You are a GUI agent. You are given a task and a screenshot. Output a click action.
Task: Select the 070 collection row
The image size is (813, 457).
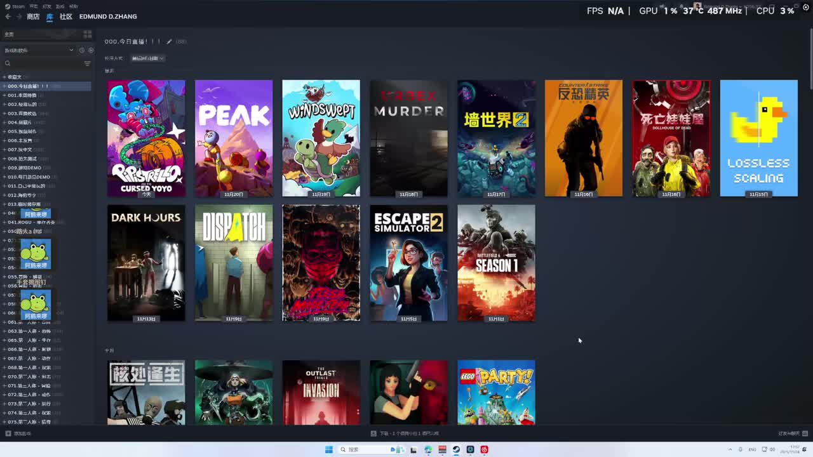coord(46,376)
